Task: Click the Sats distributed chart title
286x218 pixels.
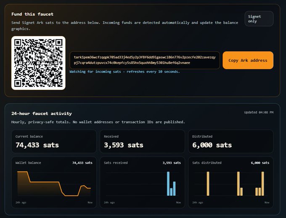Action: coord(207,163)
